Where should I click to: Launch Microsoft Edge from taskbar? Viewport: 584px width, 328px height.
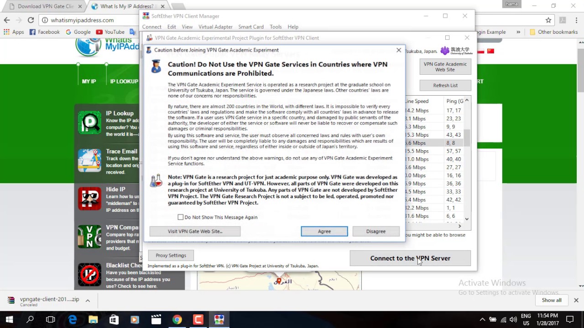click(73, 320)
